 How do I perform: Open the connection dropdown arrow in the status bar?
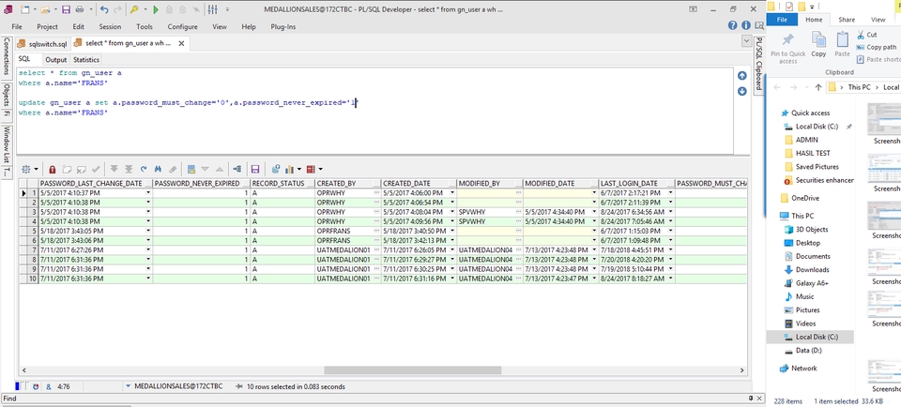pyautogui.click(x=128, y=386)
